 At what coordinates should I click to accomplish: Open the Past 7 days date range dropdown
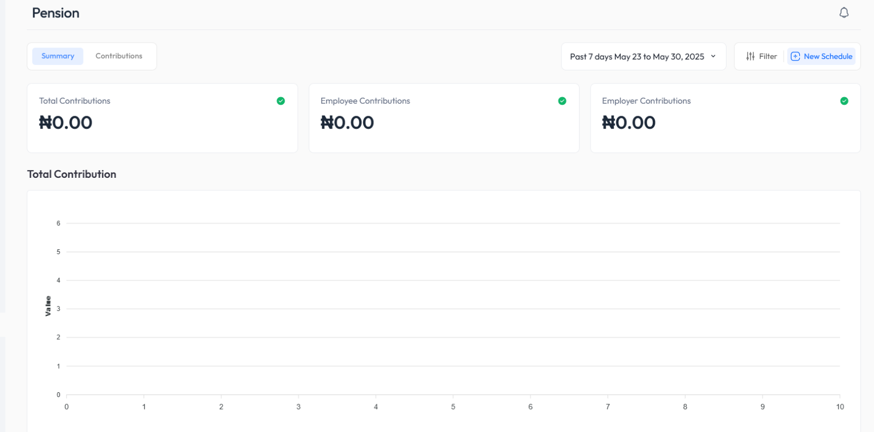click(x=637, y=57)
